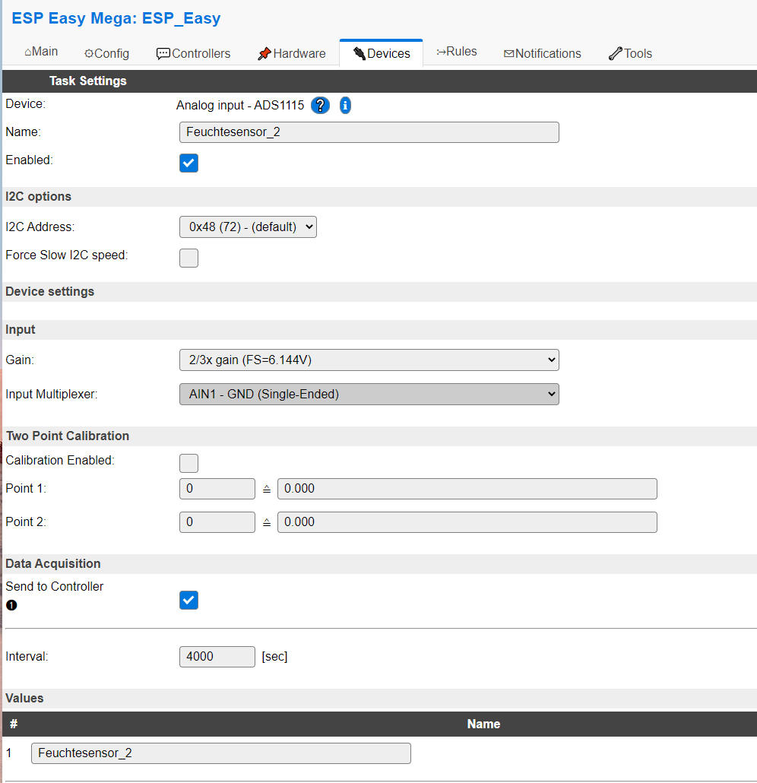Click the ESP Easy Mega page title
Image resolution: width=757 pixels, height=783 pixels.
coord(116,18)
